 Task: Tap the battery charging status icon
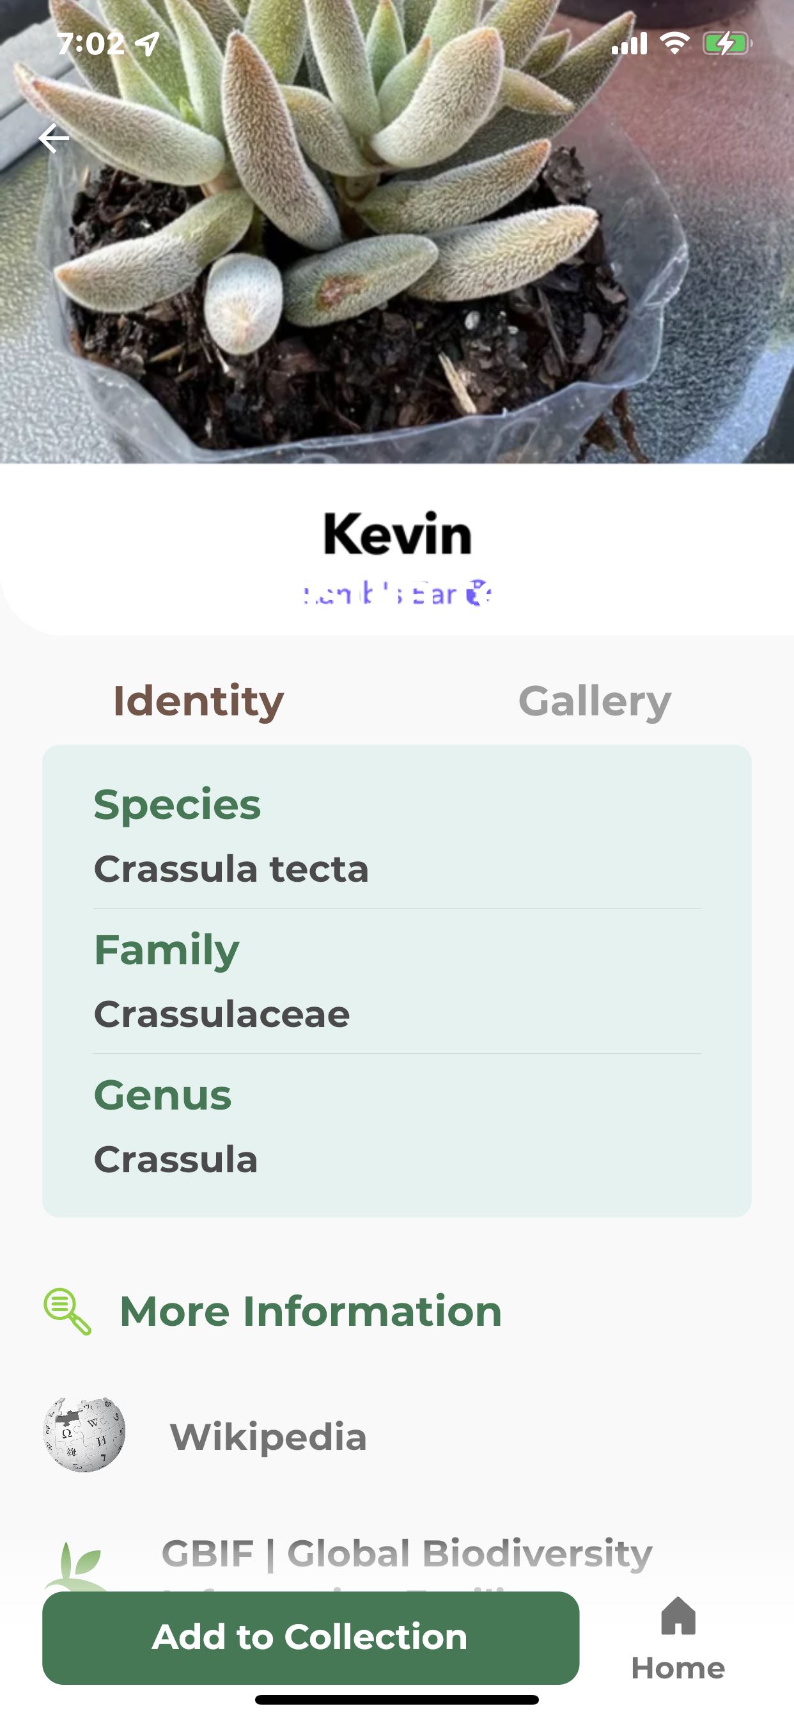click(x=728, y=44)
